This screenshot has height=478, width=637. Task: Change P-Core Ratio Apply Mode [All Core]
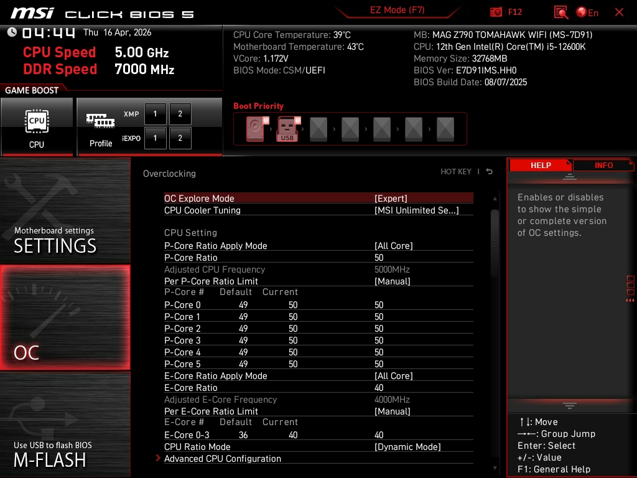(318, 245)
